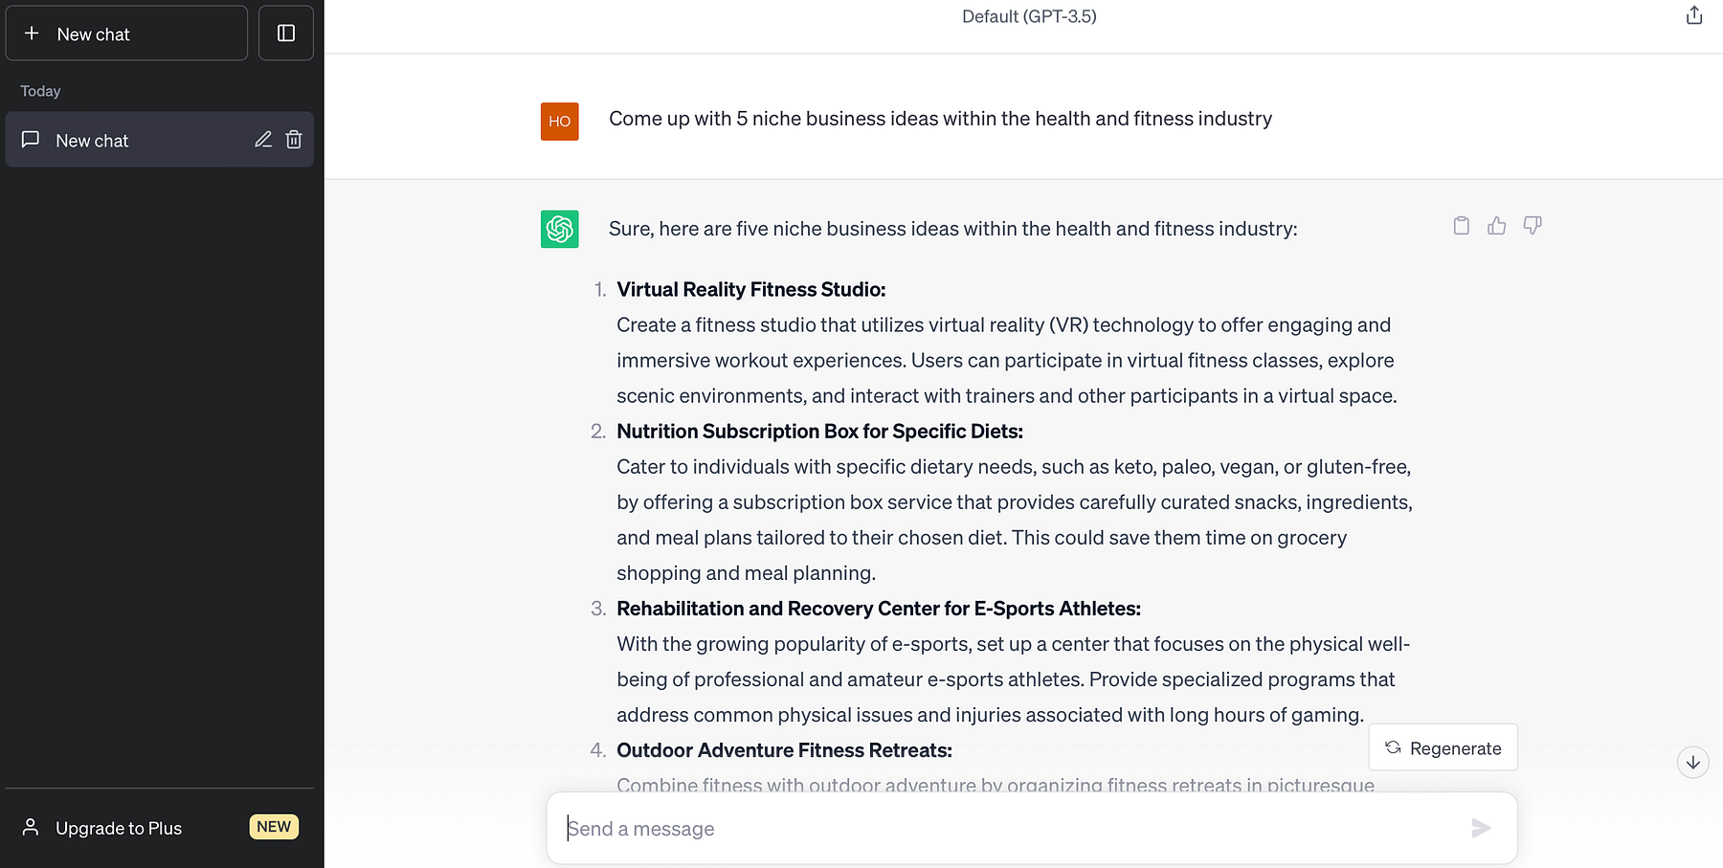Give the response a thumbs down
This screenshot has width=1723, height=868.
(1532, 225)
